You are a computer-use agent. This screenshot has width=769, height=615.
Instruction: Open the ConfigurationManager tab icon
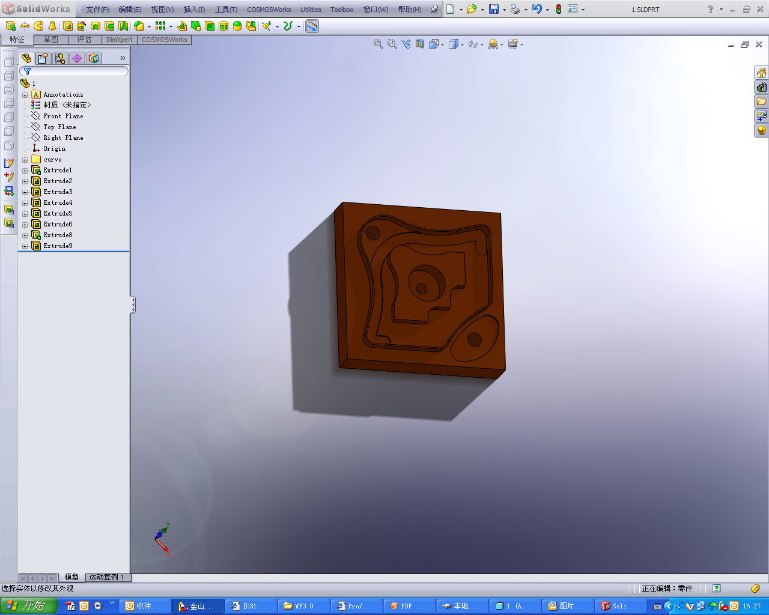(x=60, y=58)
